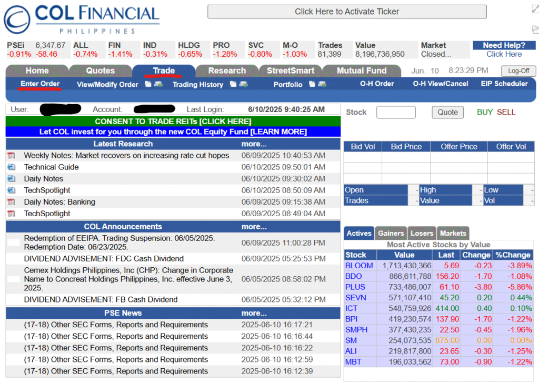Open the PSE News item timestamped 16:12:39

(x=116, y=371)
